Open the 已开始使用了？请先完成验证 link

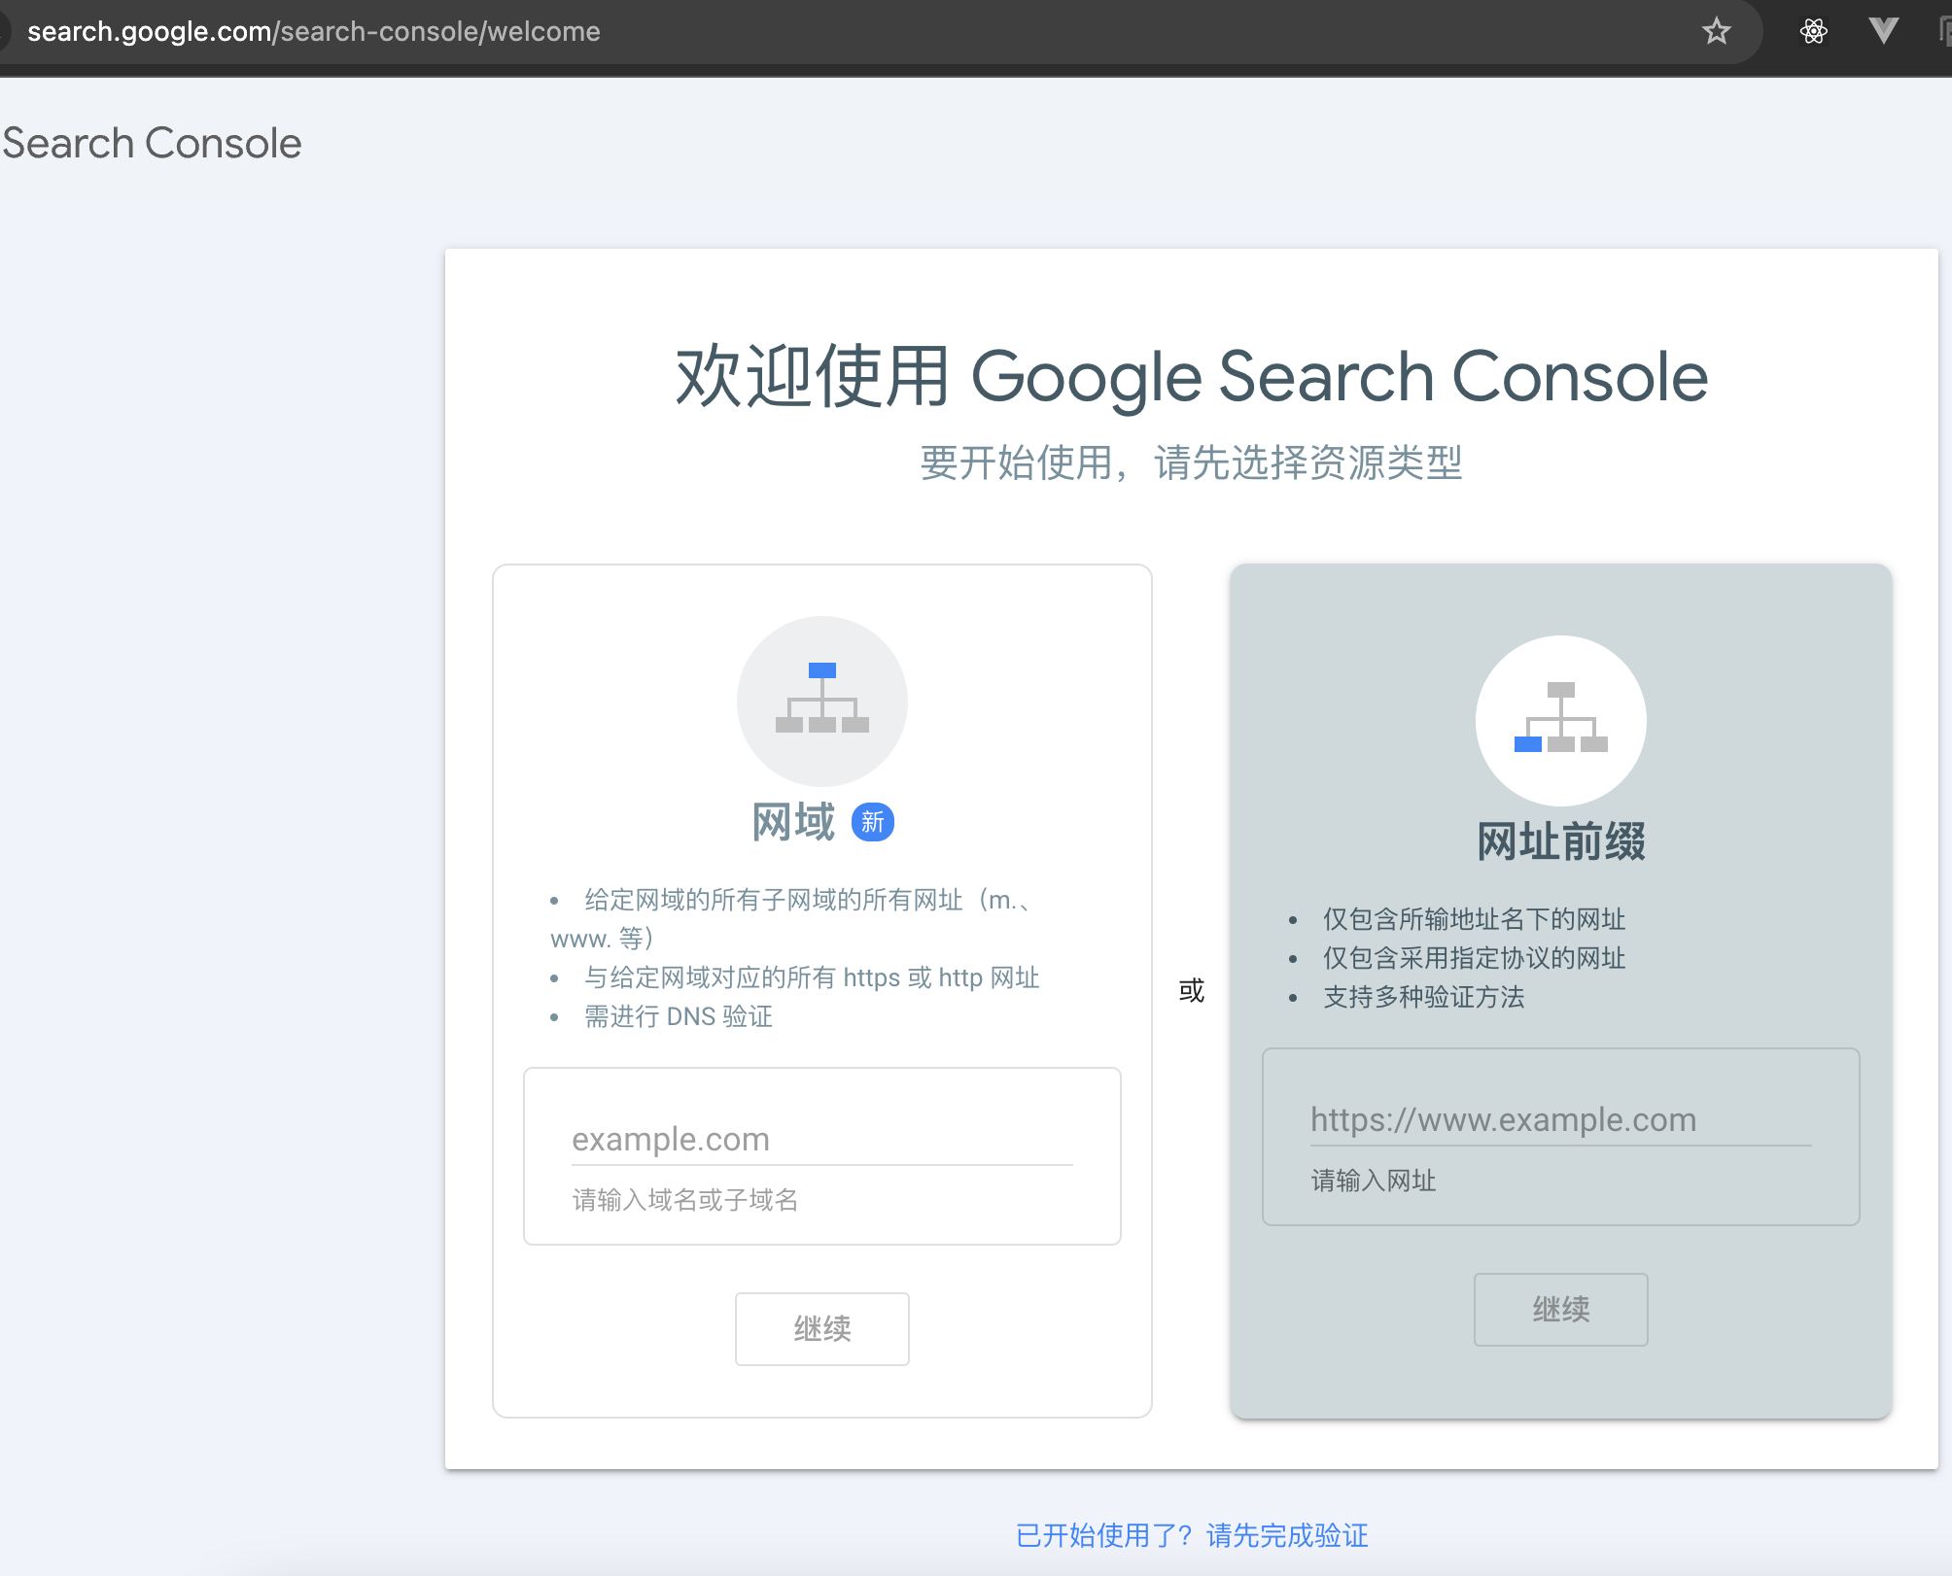click(x=1192, y=1535)
